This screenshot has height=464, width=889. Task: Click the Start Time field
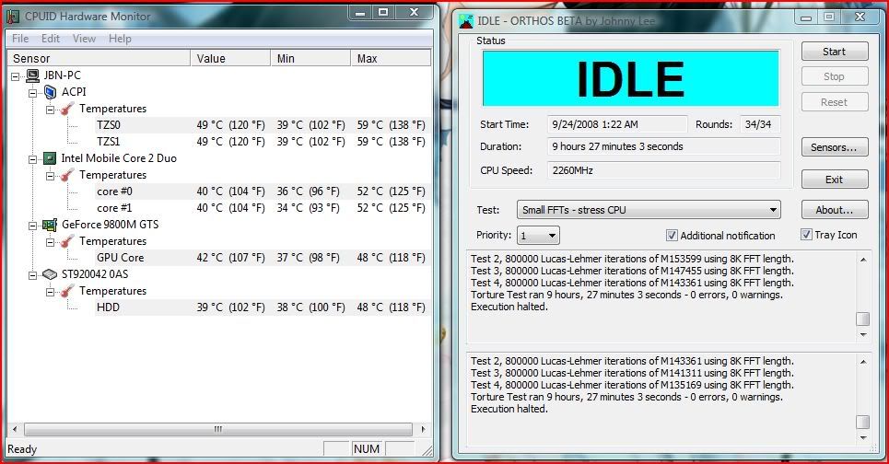point(617,124)
